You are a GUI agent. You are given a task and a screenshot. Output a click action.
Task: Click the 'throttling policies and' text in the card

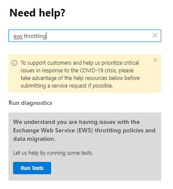pyautogui.click(x=125, y=130)
